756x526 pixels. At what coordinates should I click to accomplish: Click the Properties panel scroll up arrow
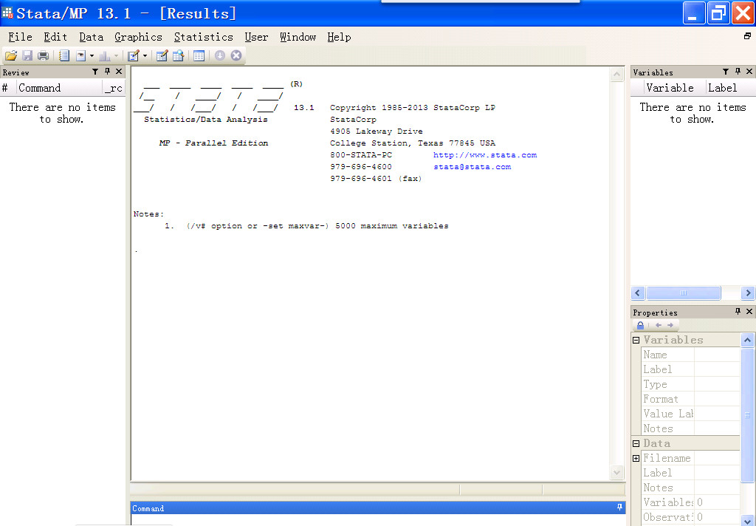747,341
